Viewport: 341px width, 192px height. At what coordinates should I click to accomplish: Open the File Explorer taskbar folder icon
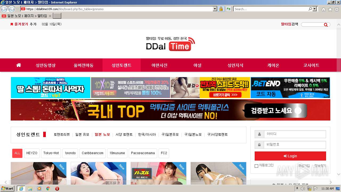click(x=30, y=189)
